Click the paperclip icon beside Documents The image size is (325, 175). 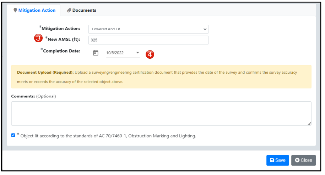69,10
